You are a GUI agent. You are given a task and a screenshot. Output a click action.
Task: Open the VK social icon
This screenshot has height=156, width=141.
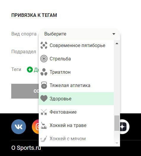[19, 127]
